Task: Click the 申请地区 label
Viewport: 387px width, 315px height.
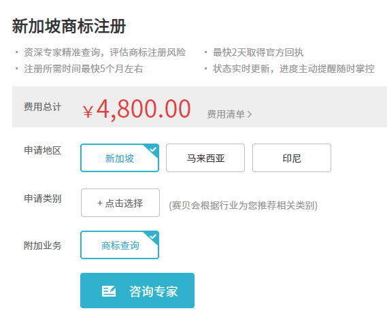Action: coord(43,150)
